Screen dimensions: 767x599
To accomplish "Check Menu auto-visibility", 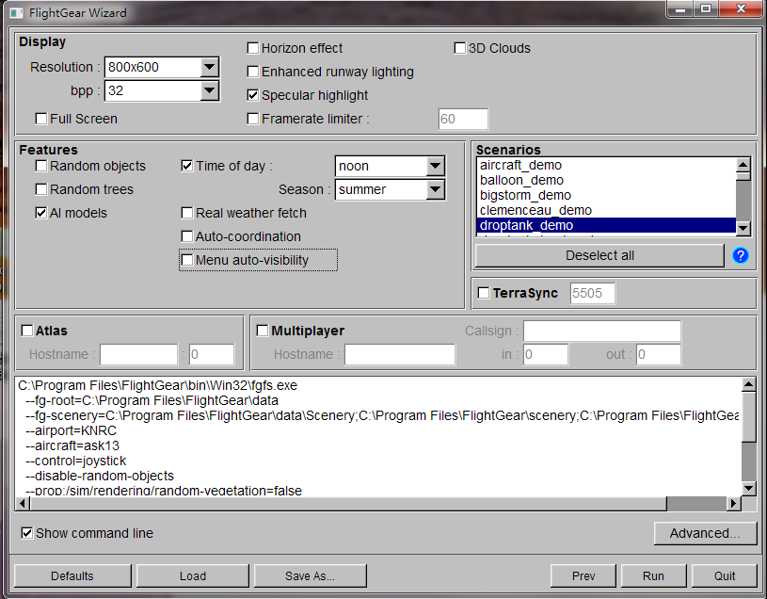I will (x=187, y=260).
